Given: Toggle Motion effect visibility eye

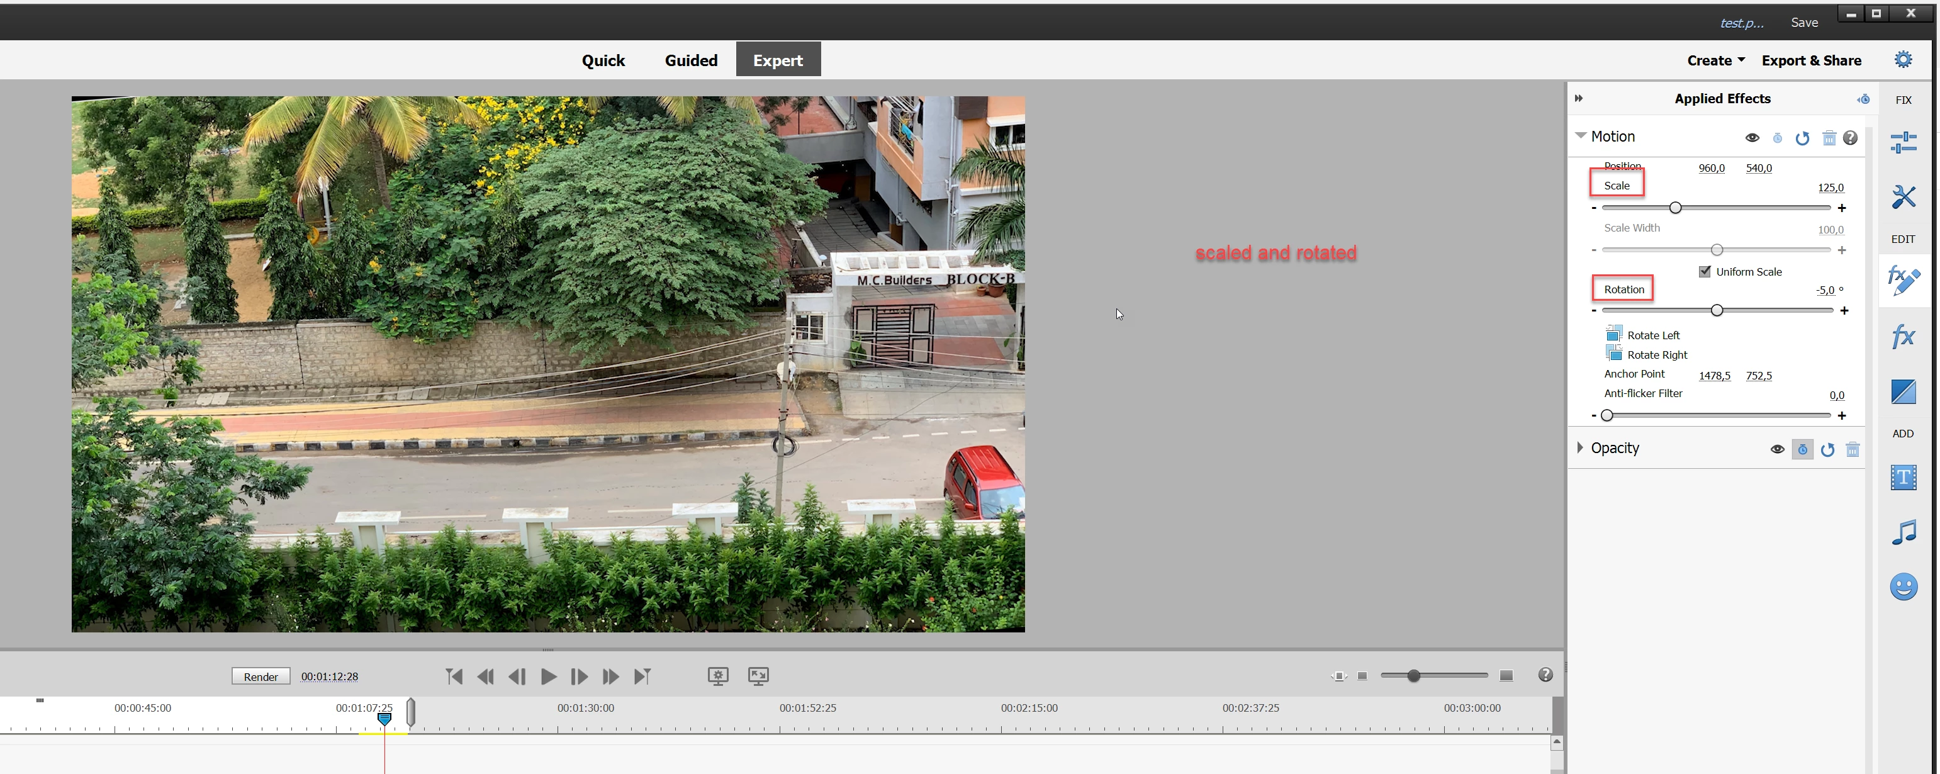Looking at the screenshot, I should 1752,138.
